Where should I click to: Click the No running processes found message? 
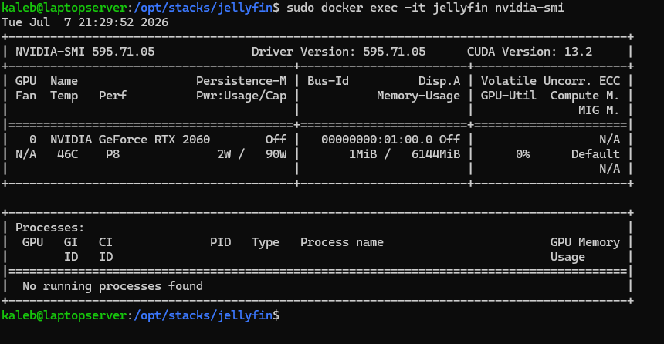113,286
